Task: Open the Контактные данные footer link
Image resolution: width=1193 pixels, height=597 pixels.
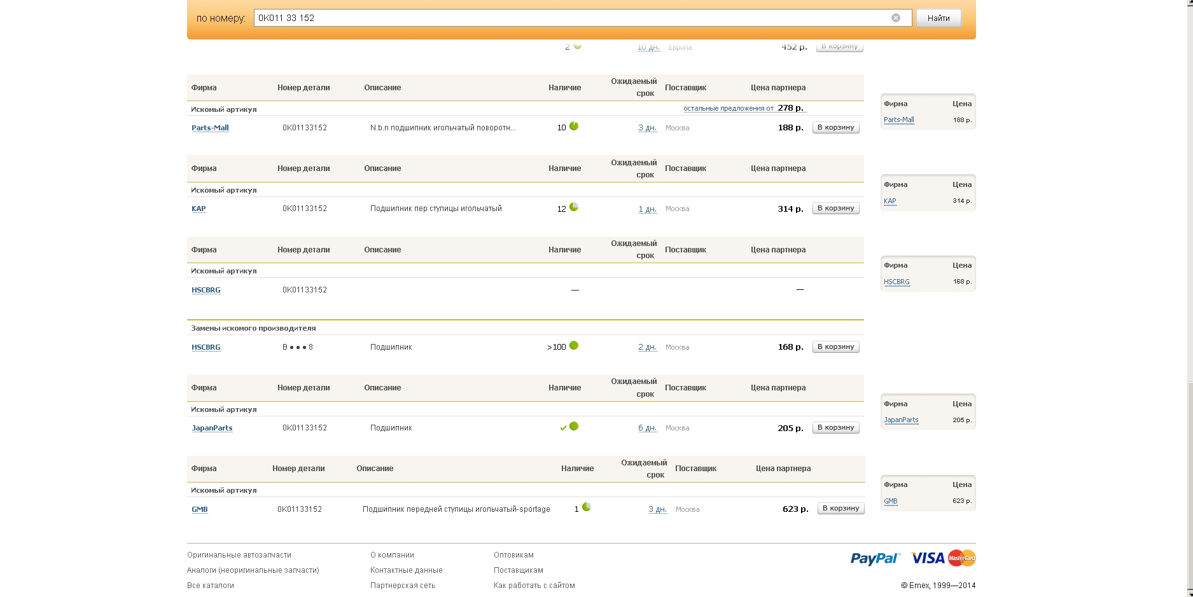Action: (x=406, y=570)
